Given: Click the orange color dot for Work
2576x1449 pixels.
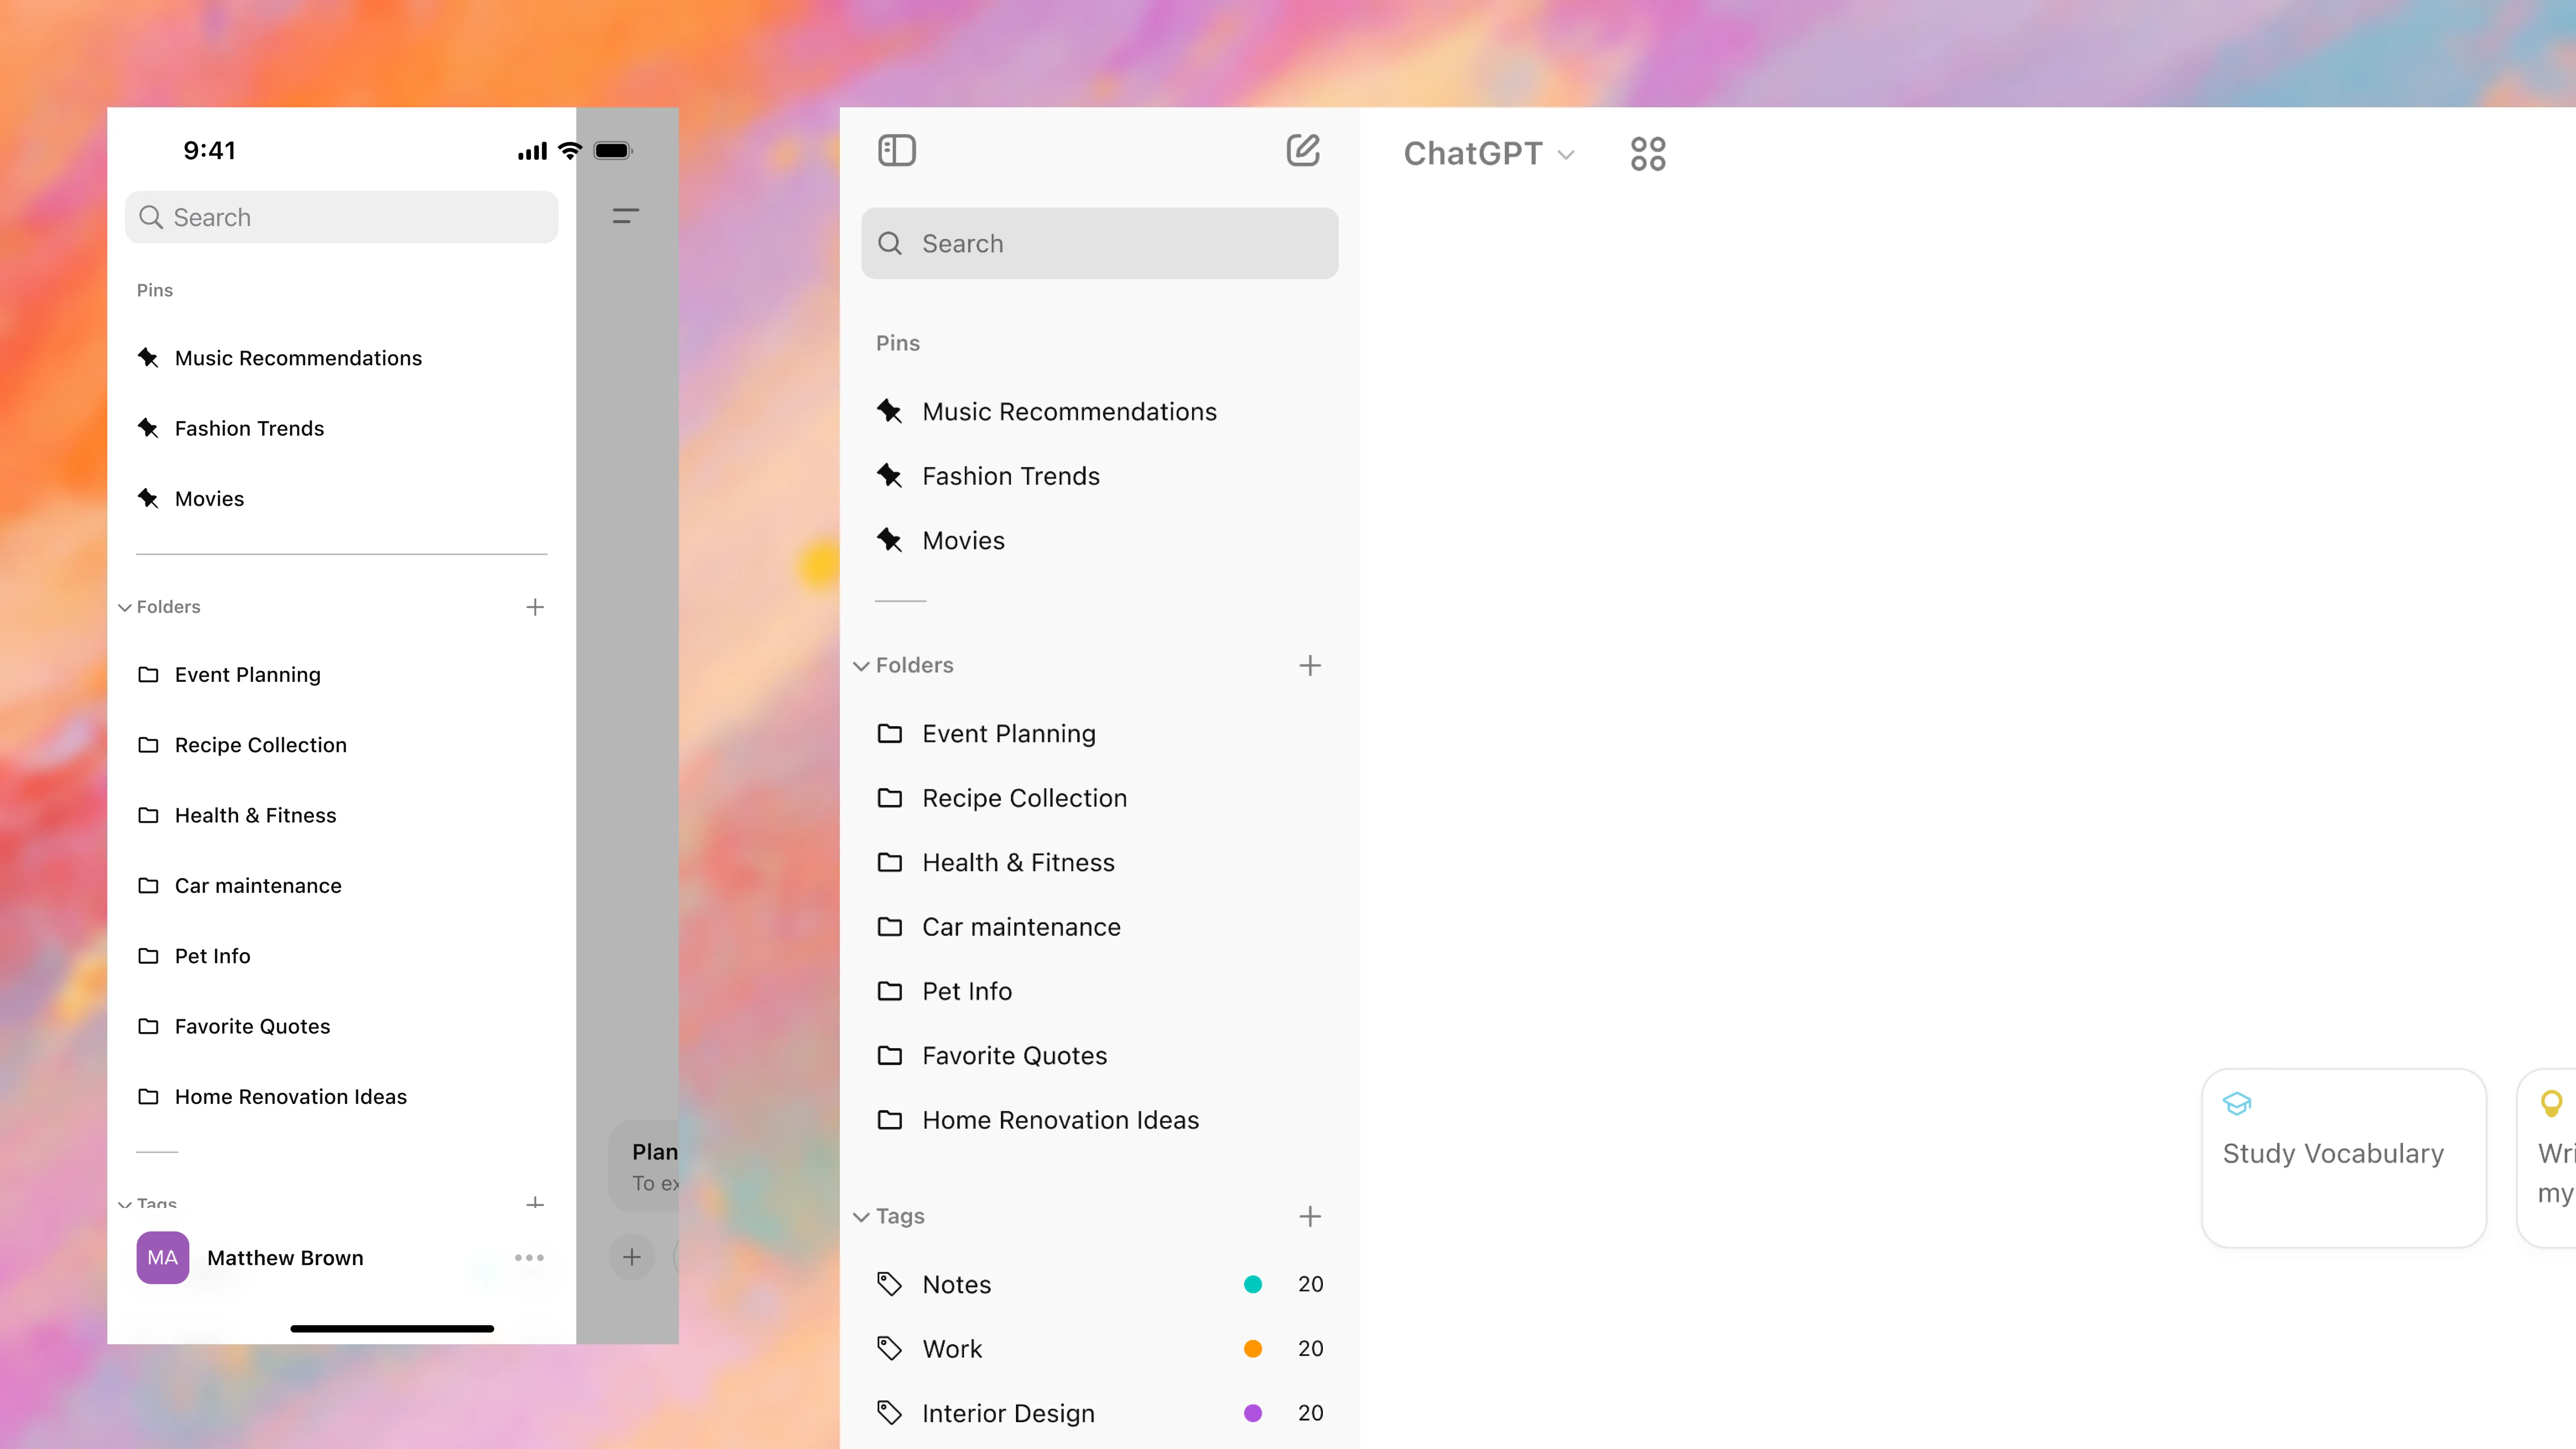Looking at the screenshot, I should pos(1253,1349).
